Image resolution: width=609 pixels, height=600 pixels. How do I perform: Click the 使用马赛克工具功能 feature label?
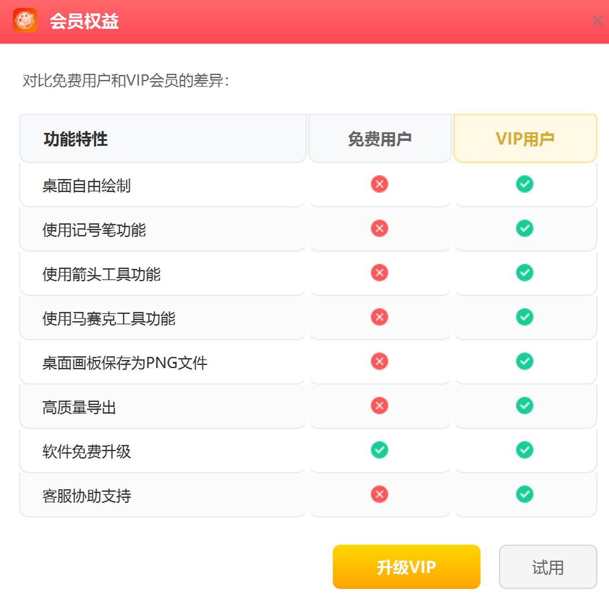click(108, 319)
